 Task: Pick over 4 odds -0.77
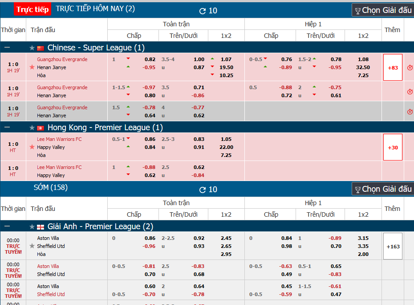coord(198,107)
